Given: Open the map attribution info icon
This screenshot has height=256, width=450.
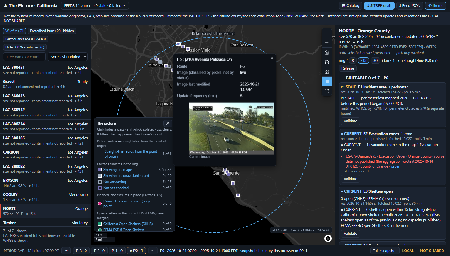Looking at the screenshot, I should pyautogui.click(x=328, y=238).
